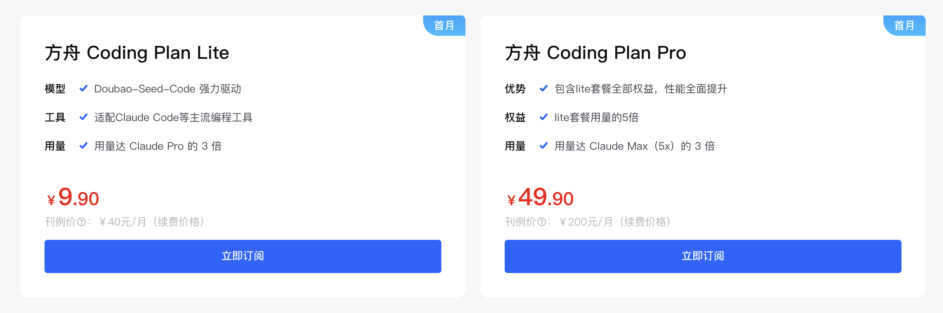The height and width of the screenshot is (313, 943).
Task: Click the 模型 label in the Lite card
Action: click(55, 89)
